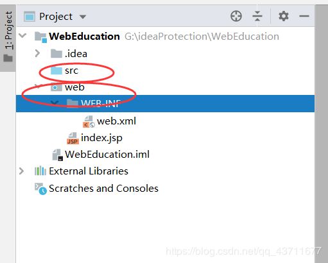Hide the Project panel with minus icon
Viewport: 328px width, 263px height.
(304, 16)
